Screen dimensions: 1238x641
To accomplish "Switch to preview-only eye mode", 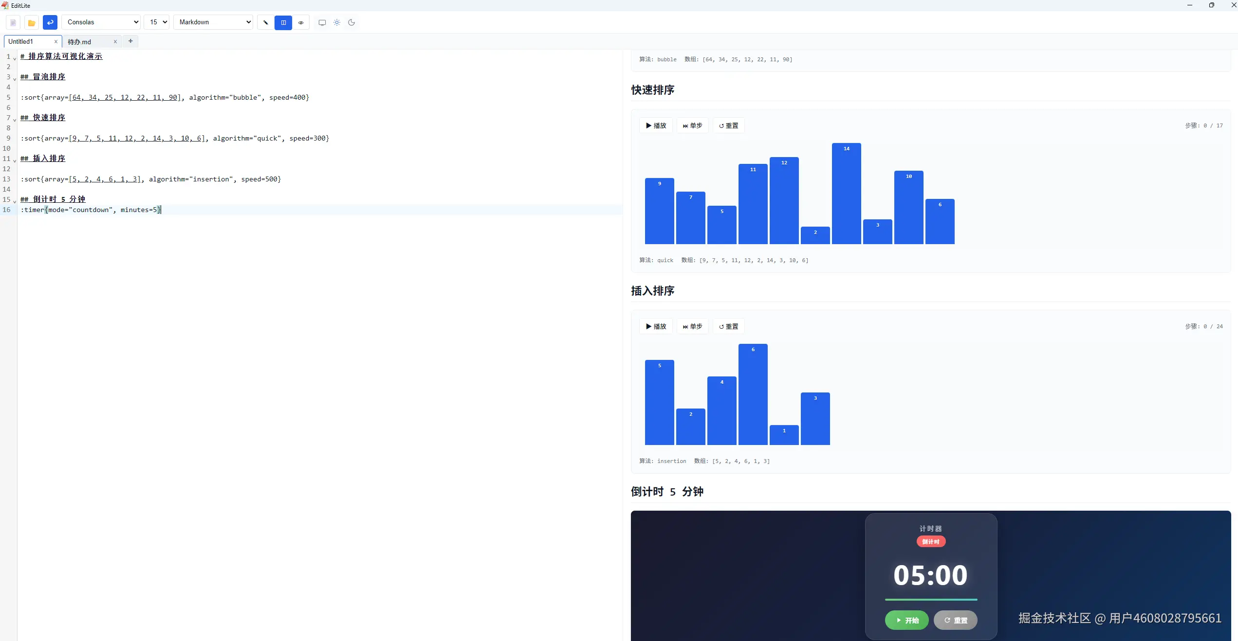I will (301, 22).
